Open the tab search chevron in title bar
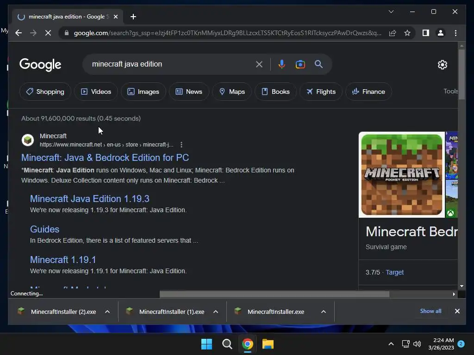This screenshot has width=474, height=355. 391,12
